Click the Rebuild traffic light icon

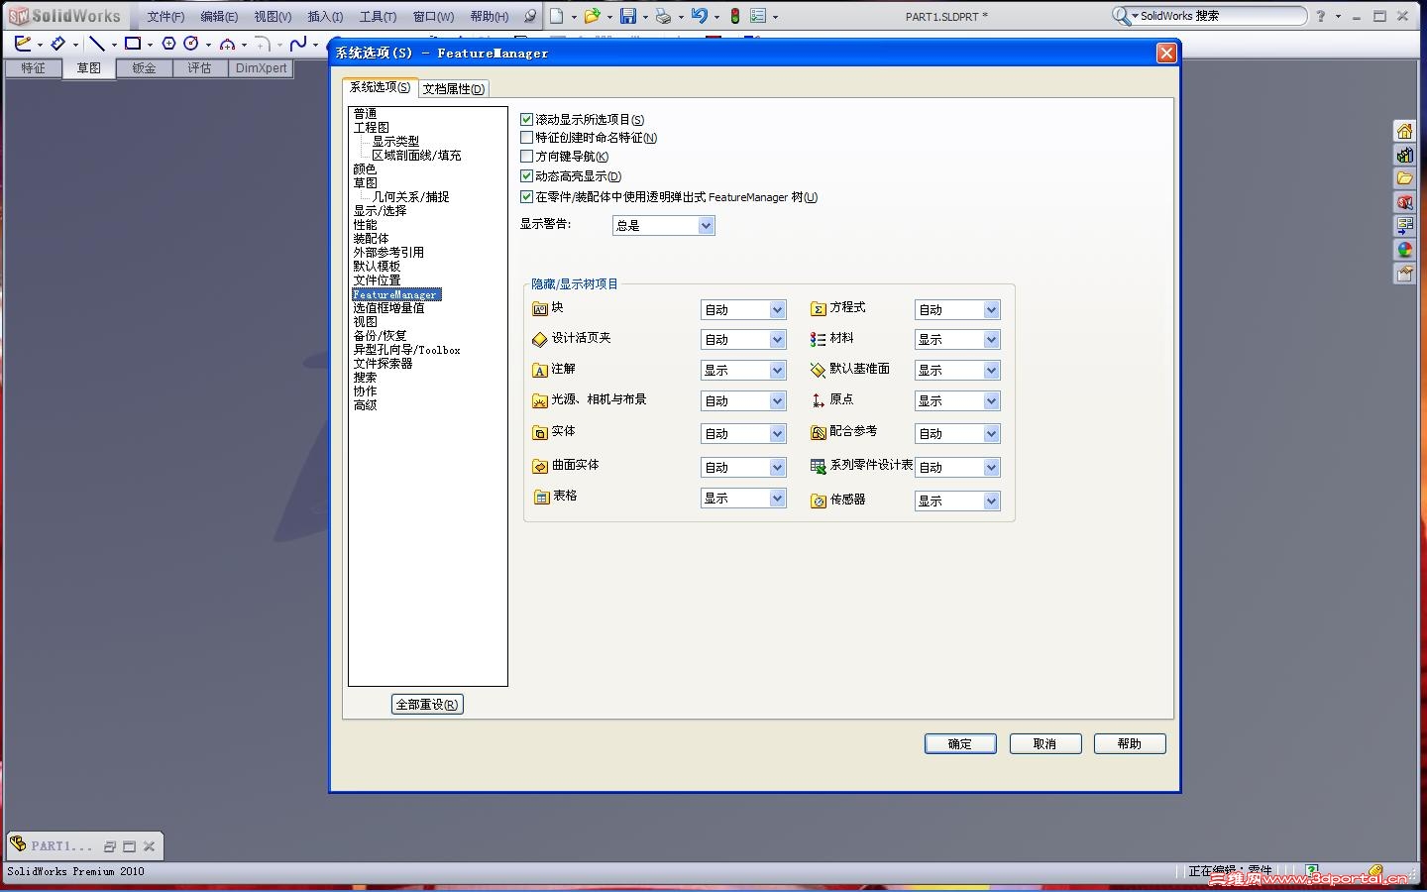(x=734, y=16)
